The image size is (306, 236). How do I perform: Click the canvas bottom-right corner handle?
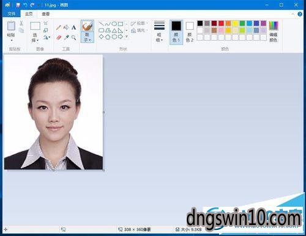103,170
